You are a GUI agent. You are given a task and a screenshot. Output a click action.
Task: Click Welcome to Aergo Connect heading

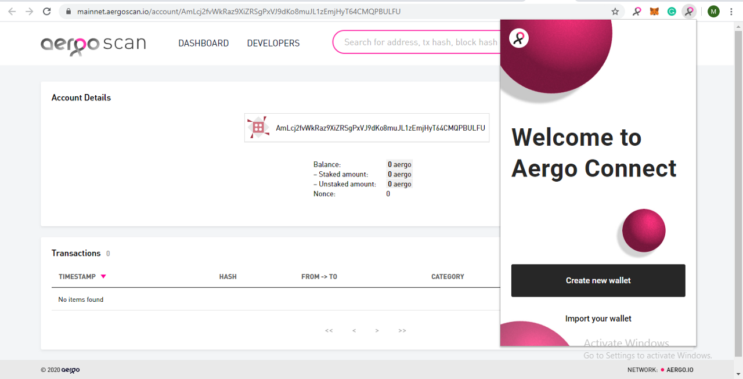point(594,153)
